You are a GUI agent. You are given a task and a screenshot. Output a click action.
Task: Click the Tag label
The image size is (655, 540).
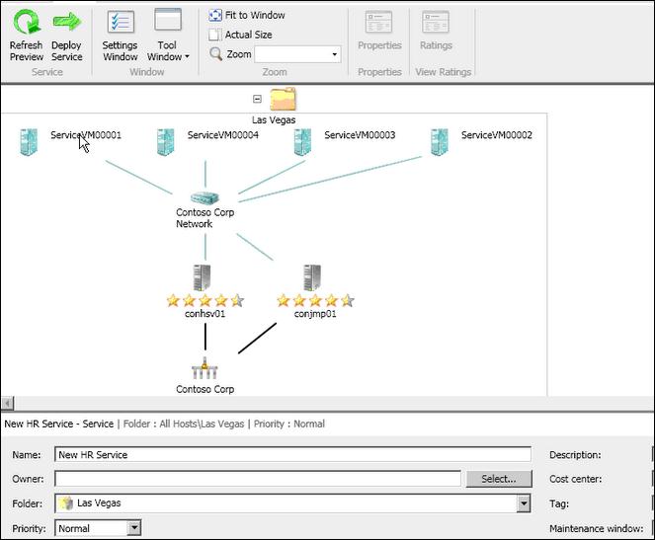559,504
